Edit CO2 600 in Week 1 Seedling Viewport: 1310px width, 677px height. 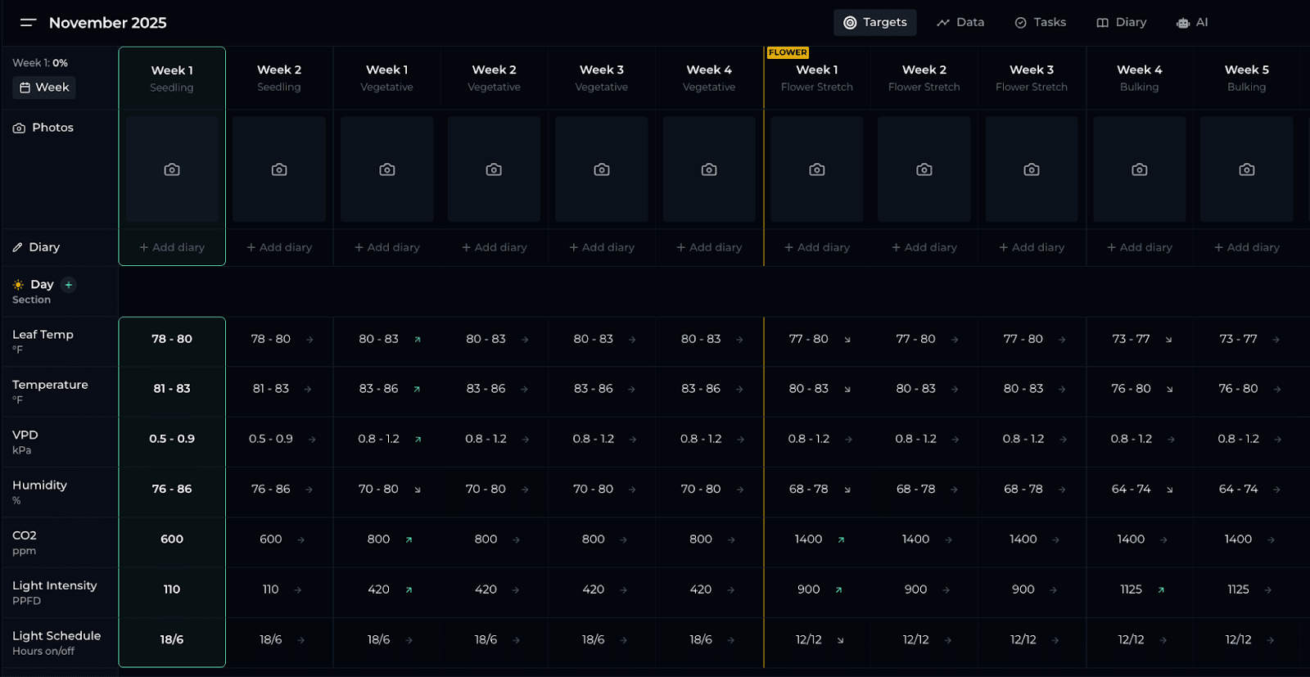[x=172, y=539]
